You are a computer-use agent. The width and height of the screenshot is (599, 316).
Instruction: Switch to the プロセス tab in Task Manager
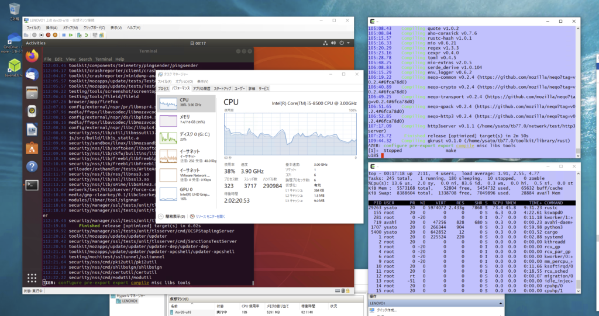[163, 88]
